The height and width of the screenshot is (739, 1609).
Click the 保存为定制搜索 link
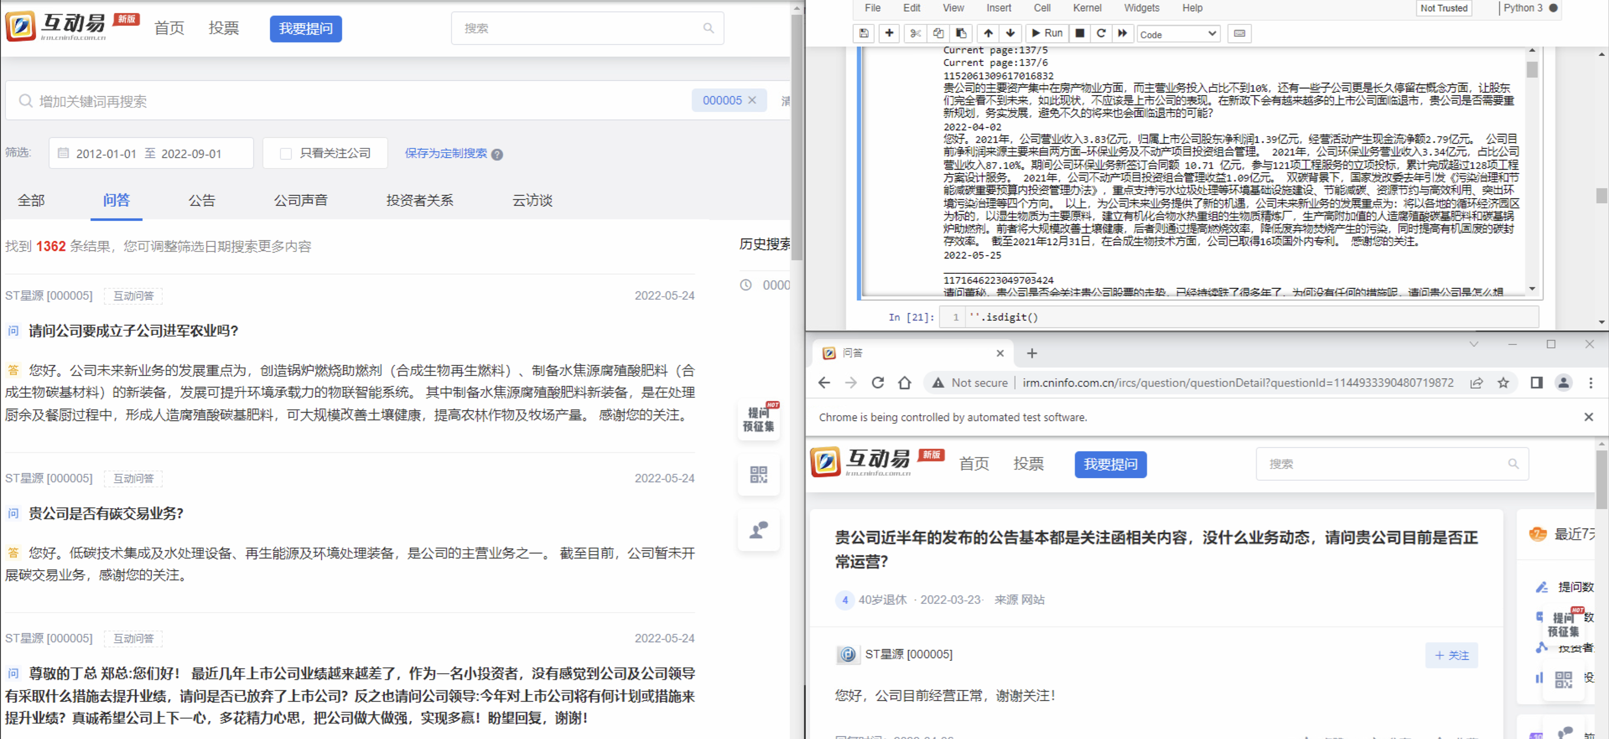pyautogui.click(x=445, y=154)
